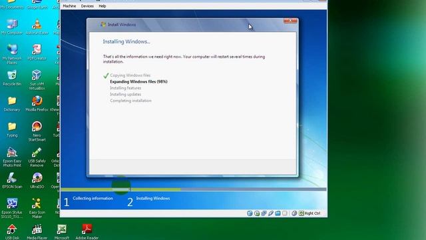
Task: Click the mouse integration status icon
Action: click(294, 213)
